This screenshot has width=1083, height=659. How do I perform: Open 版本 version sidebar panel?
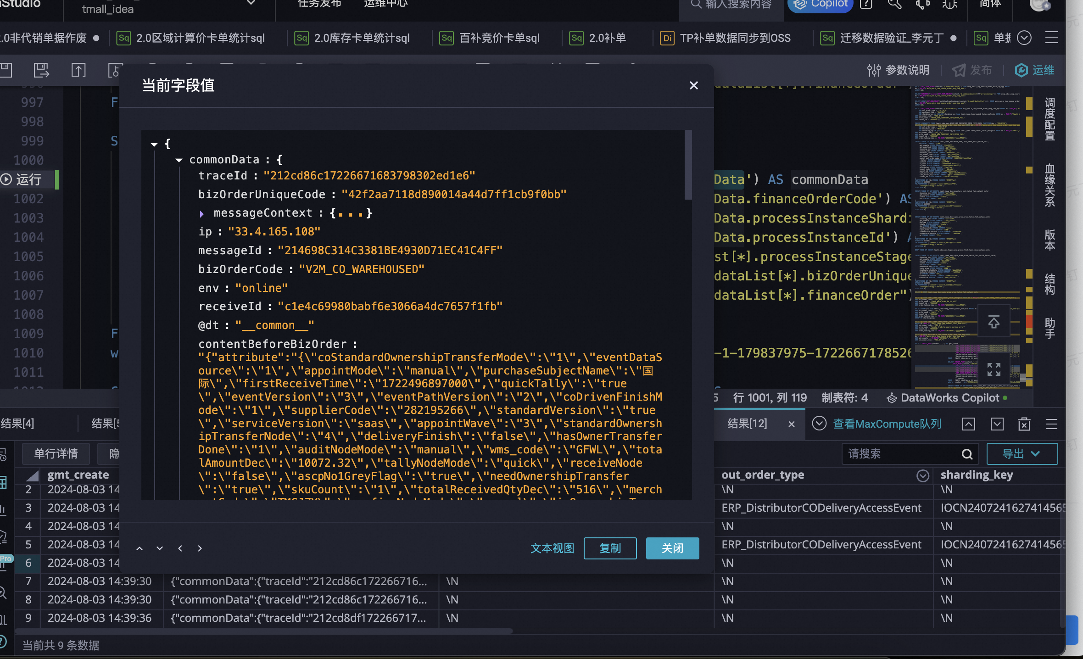1050,240
